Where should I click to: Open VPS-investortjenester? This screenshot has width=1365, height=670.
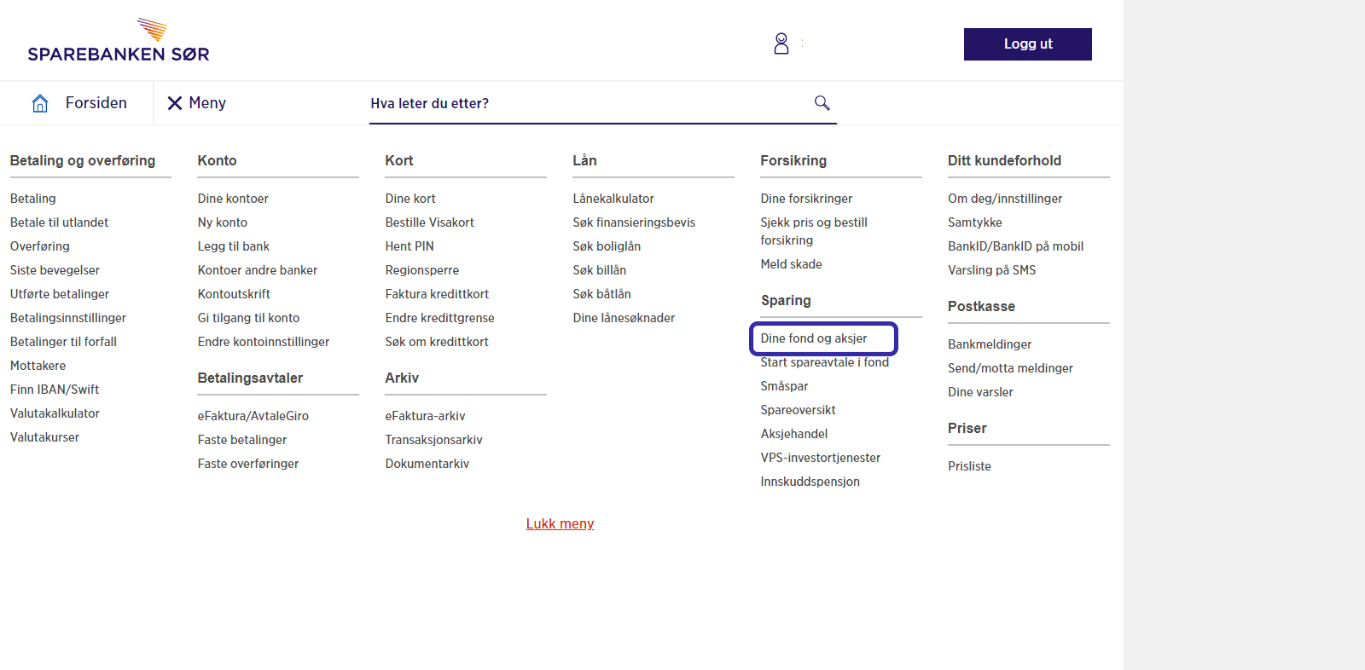[821, 458]
